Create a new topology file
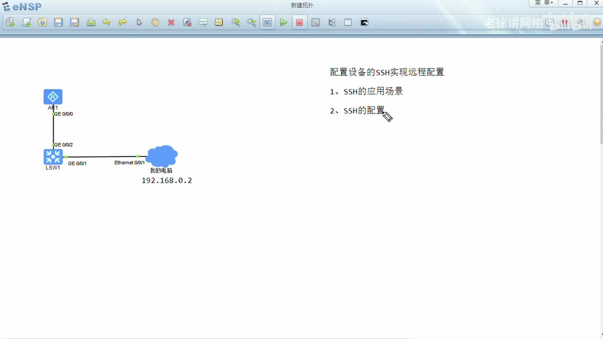The image size is (603, 339). 10,22
